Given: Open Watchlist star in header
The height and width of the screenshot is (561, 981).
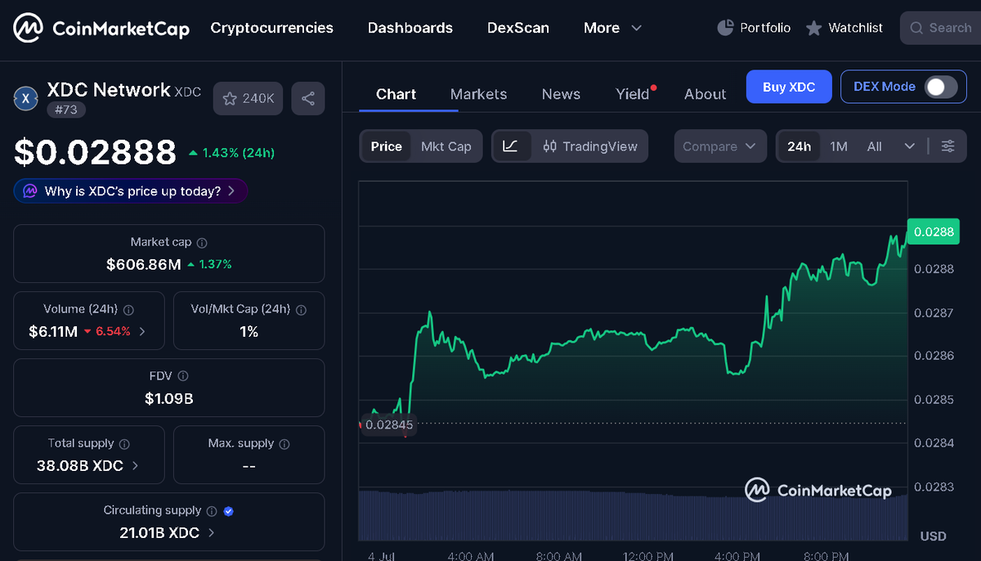Looking at the screenshot, I should (x=813, y=29).
